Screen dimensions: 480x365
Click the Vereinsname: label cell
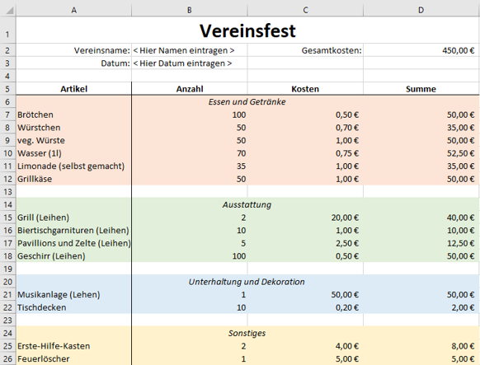coord(73,50)
